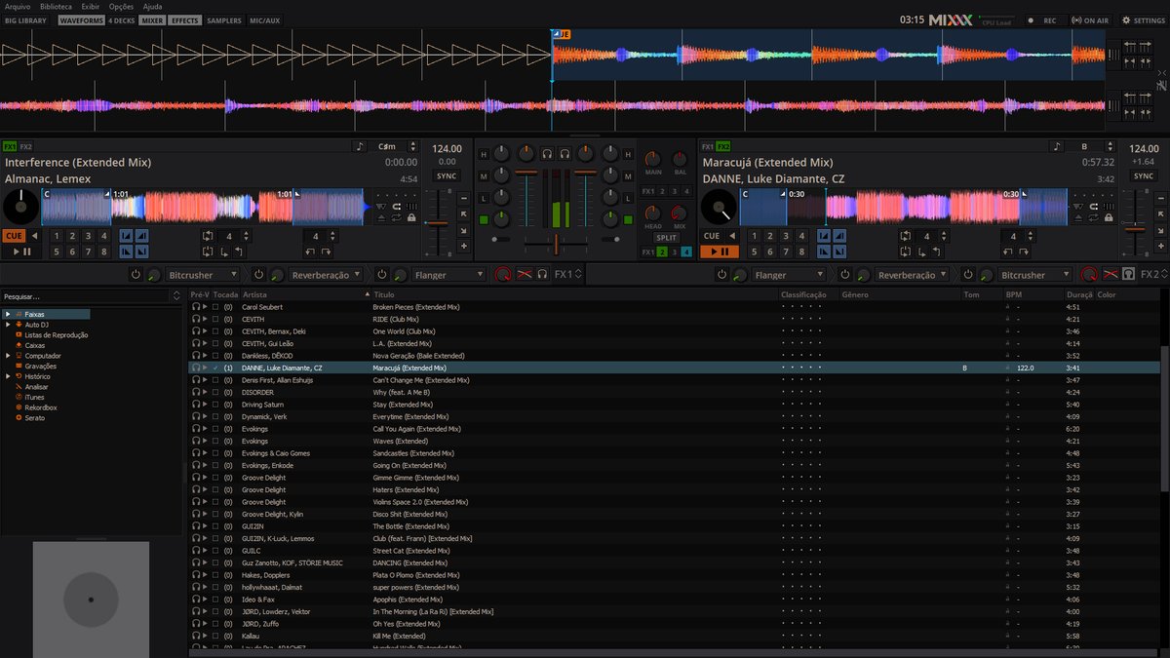Click the cover art thumbnail preview

tap(91, 600)
